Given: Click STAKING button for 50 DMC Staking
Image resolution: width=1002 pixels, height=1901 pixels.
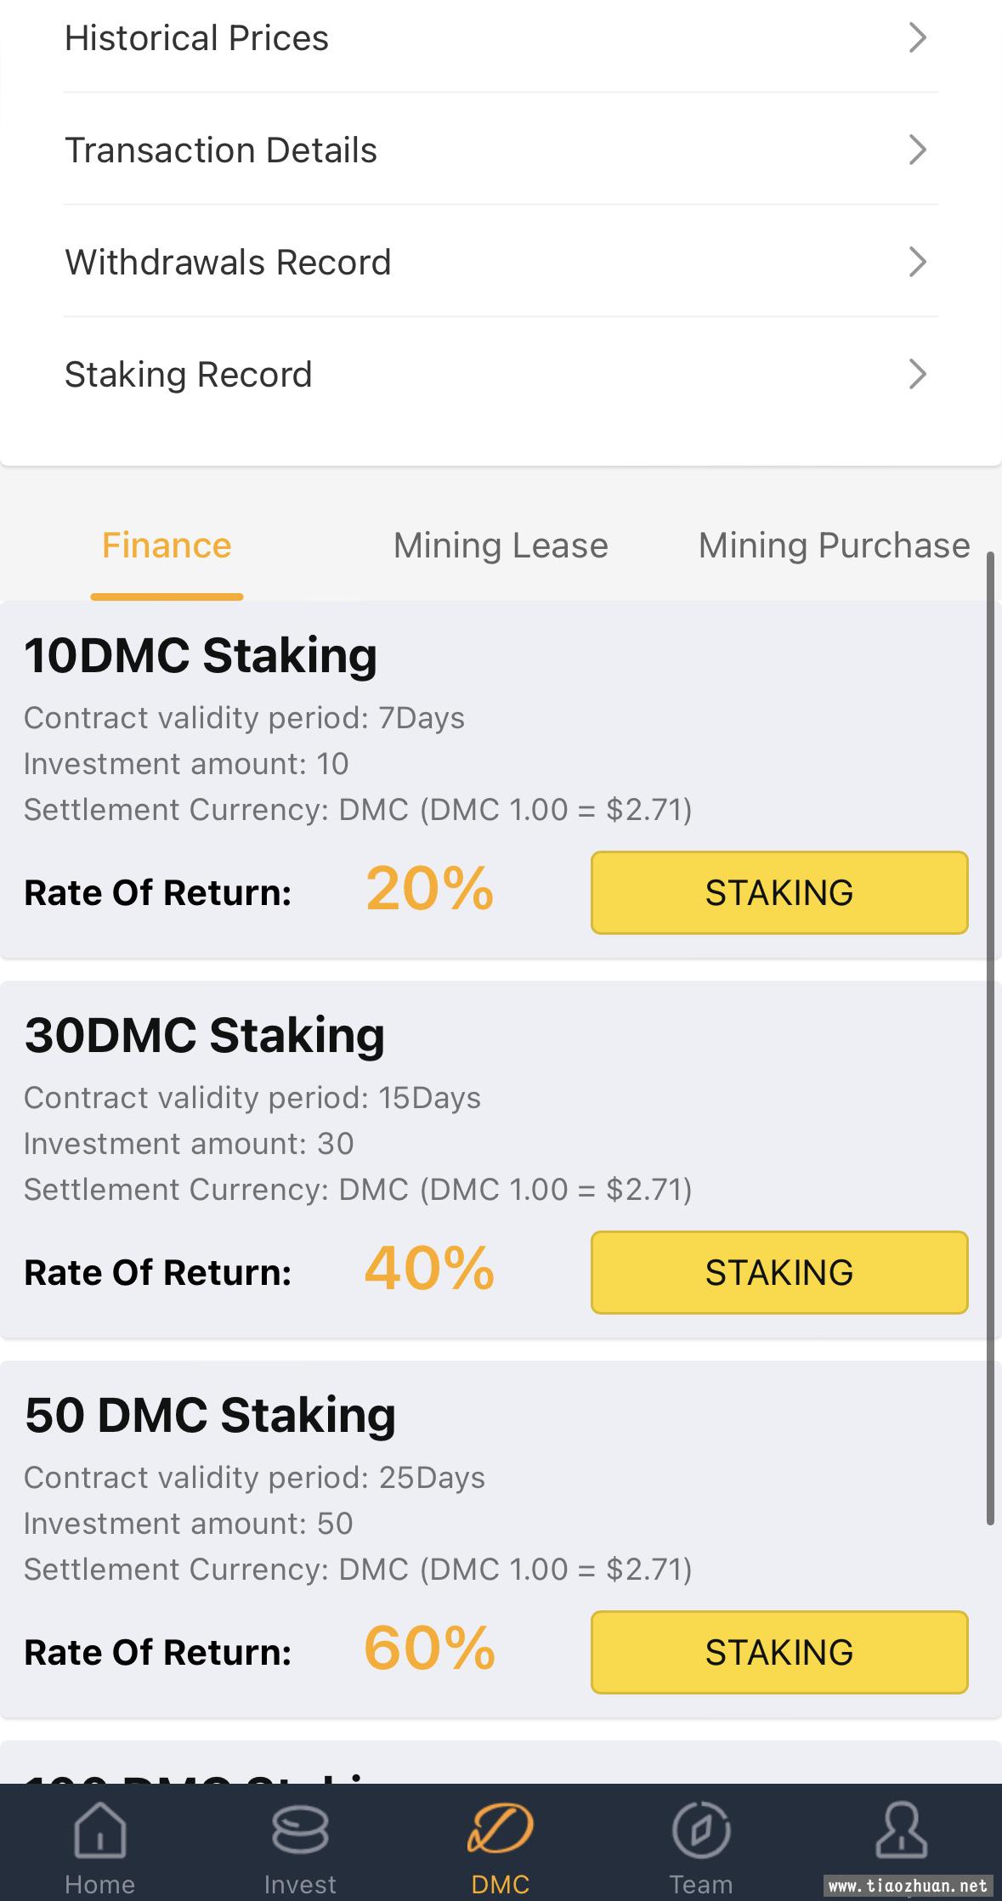Looking at the screenshot, I should 779,1652.
